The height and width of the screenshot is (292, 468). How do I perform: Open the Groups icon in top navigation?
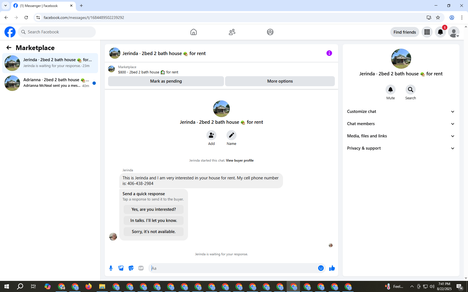tap(270, 32)
